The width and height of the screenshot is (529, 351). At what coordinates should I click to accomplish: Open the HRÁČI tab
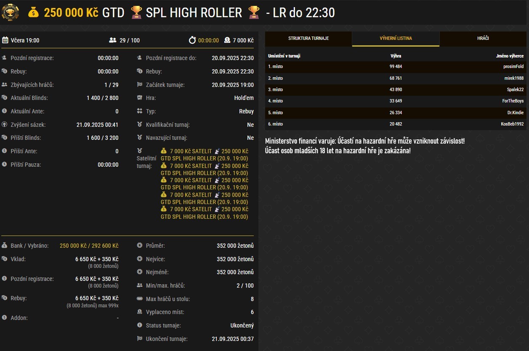coord(483,38)
